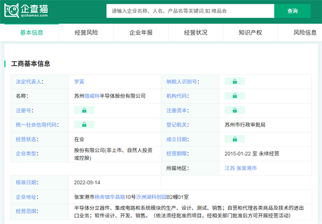Click the 机构代码 label

178,96
